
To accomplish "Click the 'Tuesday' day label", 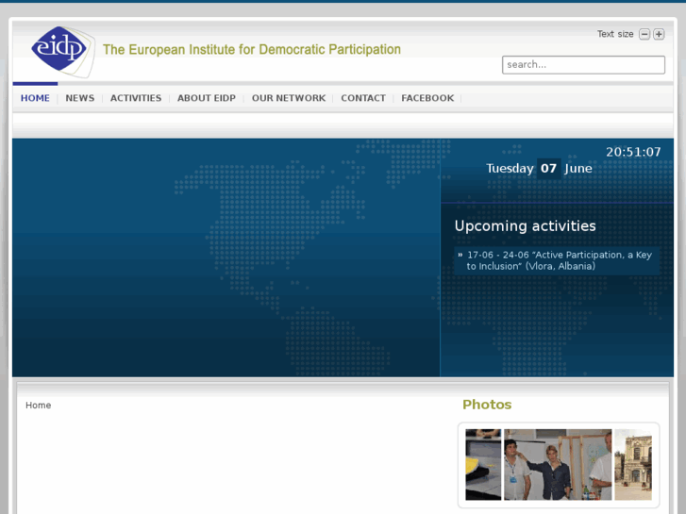I will pyautogui.click(x=510, y=169).
